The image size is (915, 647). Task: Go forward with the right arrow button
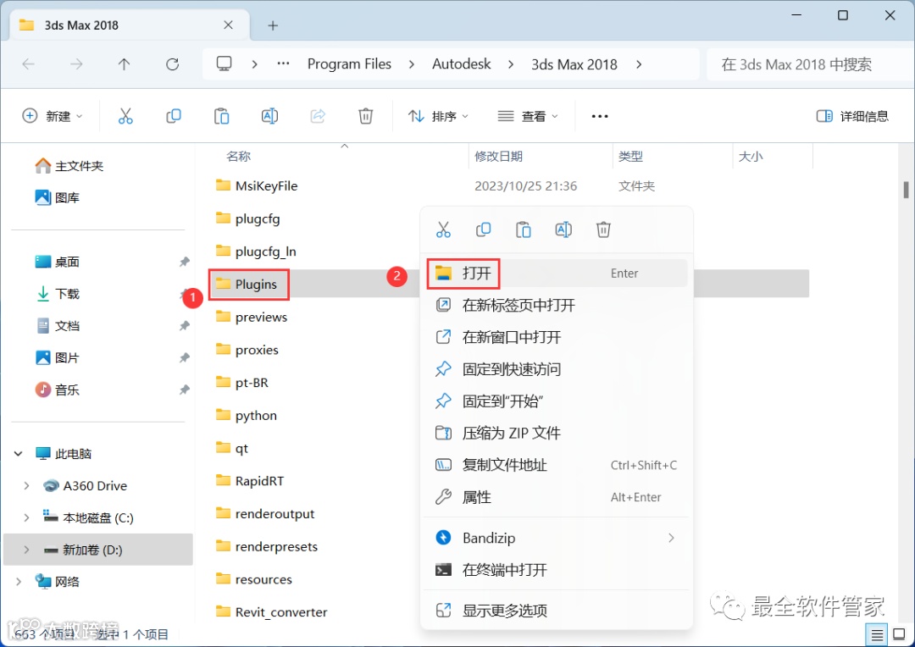click(x=76, y=64)
